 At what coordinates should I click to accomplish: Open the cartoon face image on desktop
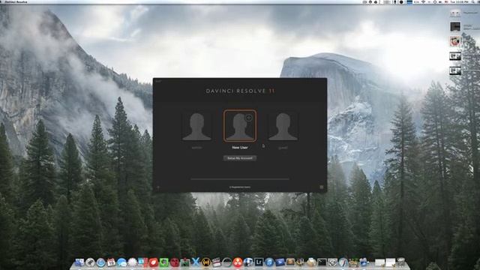[x=455, y=41]
